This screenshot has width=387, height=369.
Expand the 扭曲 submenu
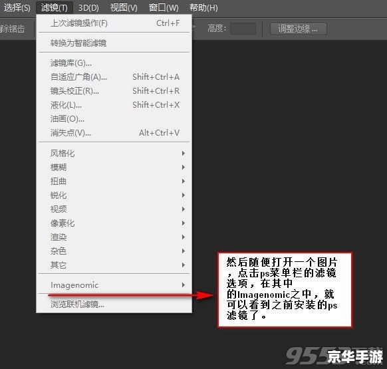[114, 182]
